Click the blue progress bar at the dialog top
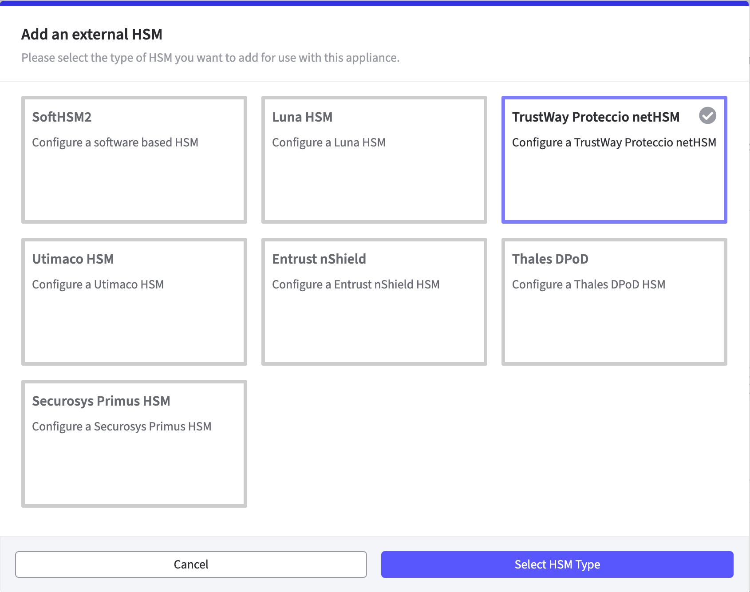This screenshot has width=750, height=592. (375, 3)
